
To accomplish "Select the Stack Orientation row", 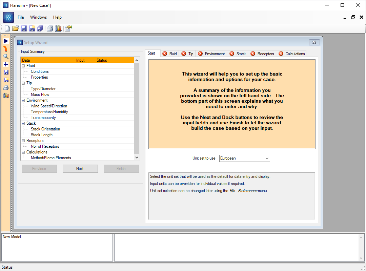I will (78, 129).
